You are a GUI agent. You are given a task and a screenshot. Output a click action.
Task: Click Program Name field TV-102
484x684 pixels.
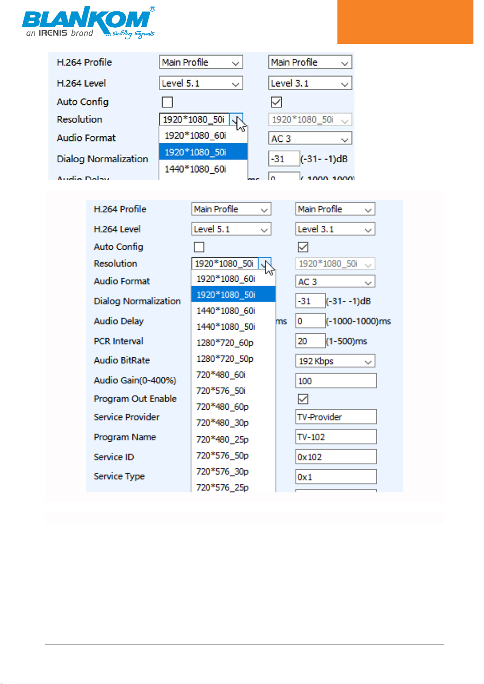tap(336, 437)
